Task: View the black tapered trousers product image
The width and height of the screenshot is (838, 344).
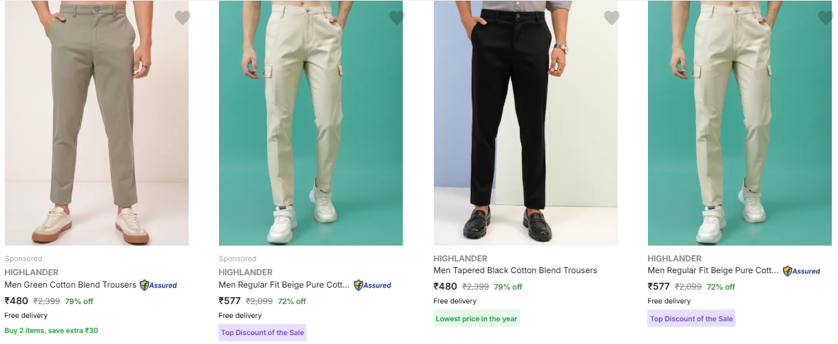Action: (525, 124)
